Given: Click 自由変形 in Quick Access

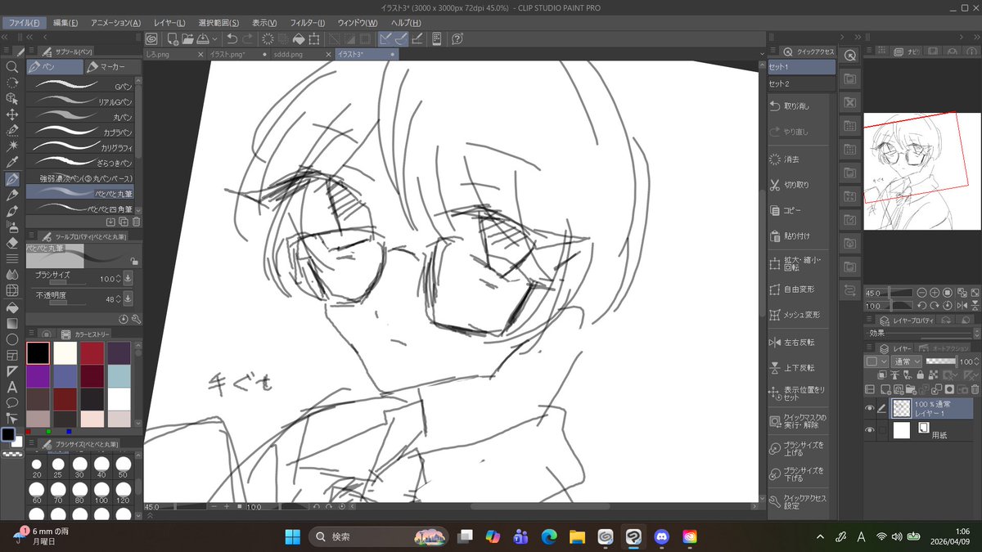Looking at the screenshot, I should point(799,289).
